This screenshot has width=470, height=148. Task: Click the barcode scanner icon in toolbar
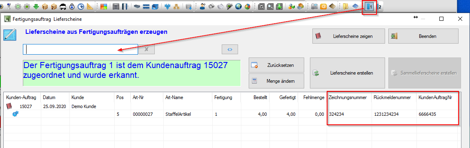(9, 6)
